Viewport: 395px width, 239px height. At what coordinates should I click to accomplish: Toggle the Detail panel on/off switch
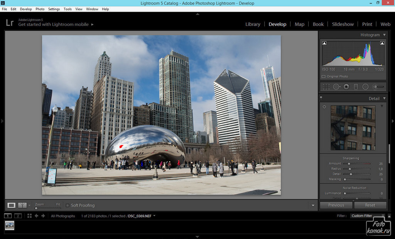pos(321,98)
